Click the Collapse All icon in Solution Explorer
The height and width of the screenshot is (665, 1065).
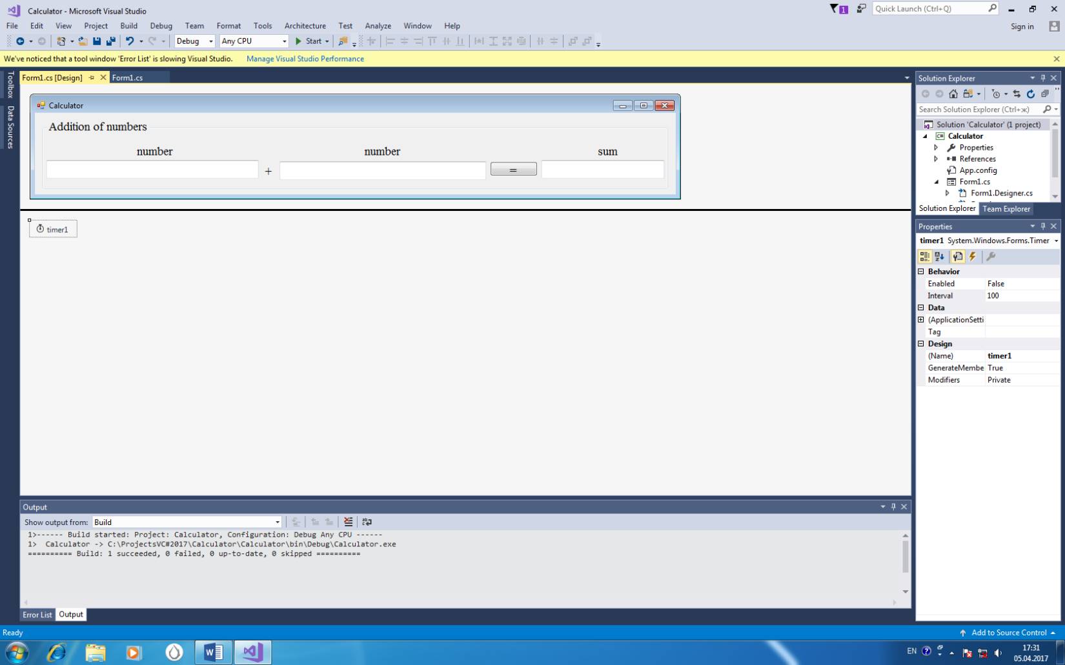coord(1045,94)
